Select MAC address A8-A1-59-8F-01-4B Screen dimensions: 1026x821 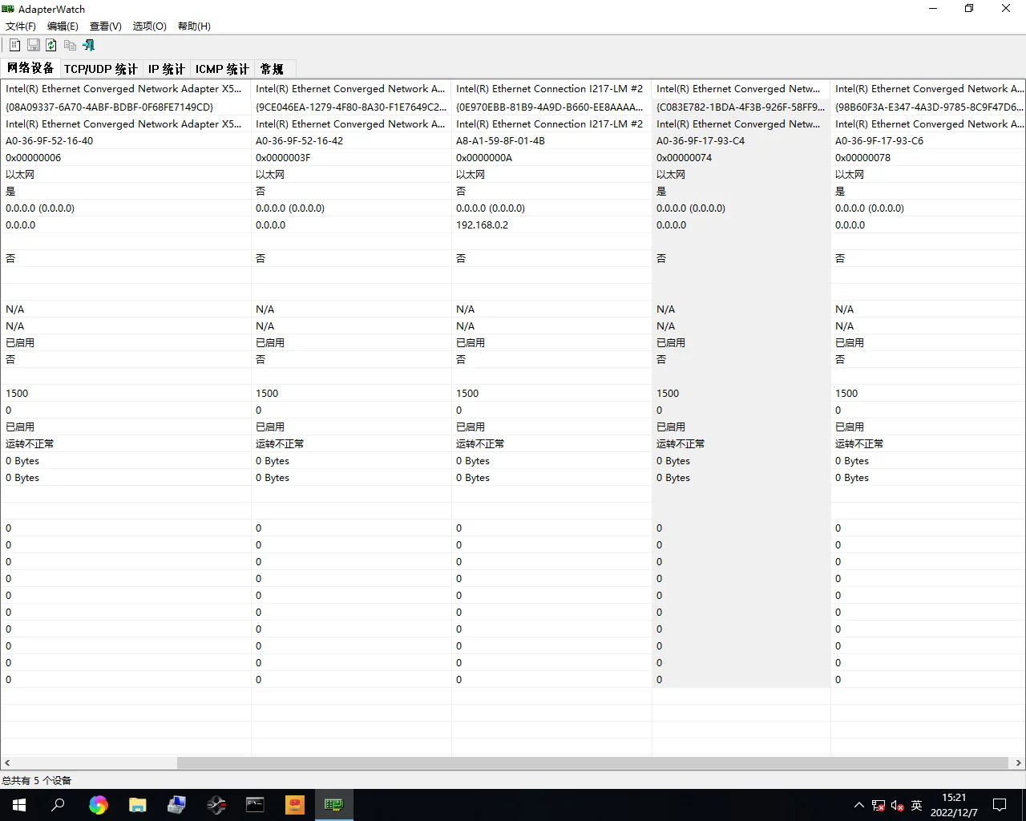click(x=500, y=141)
